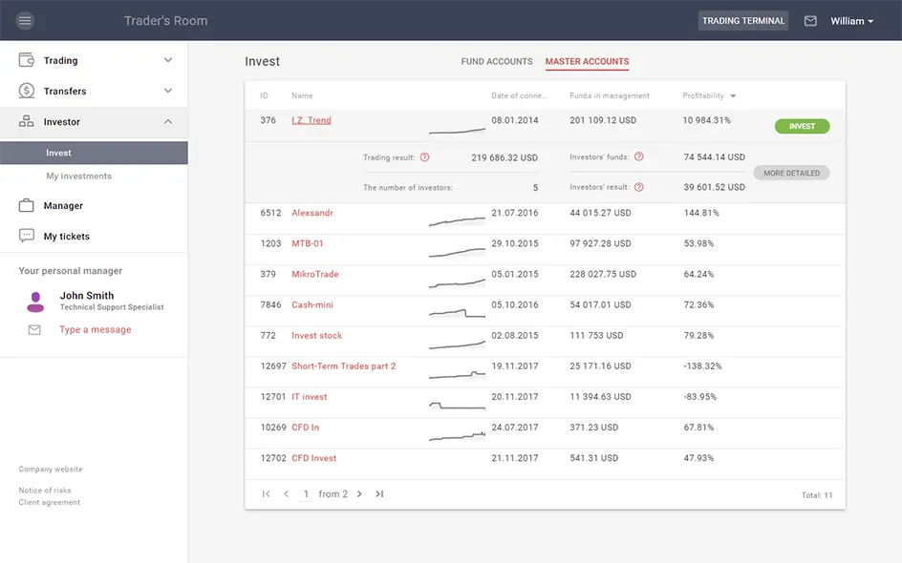902x563 pixels.
Task: Click the INVEST button for I.Z. Trend
Action: (802, 126)
